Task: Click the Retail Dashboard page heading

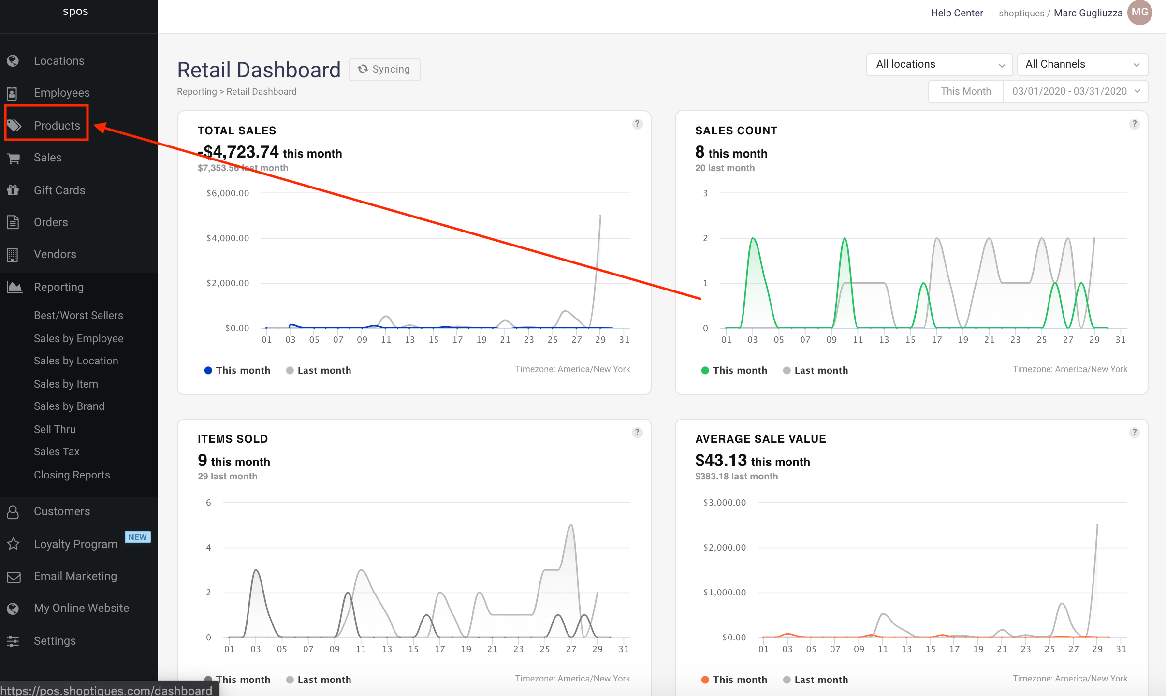Action: tap(259, 70)
